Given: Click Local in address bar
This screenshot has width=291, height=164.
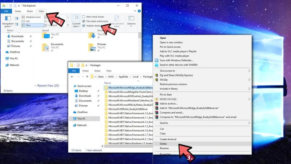Looking at the screenshot, I should pyautogui.click(x=135, y=77).
